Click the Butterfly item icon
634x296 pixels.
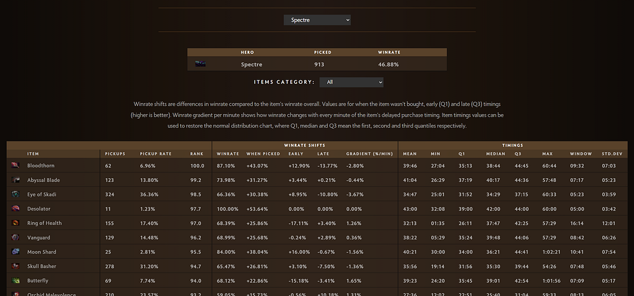(x=15, y=280)
